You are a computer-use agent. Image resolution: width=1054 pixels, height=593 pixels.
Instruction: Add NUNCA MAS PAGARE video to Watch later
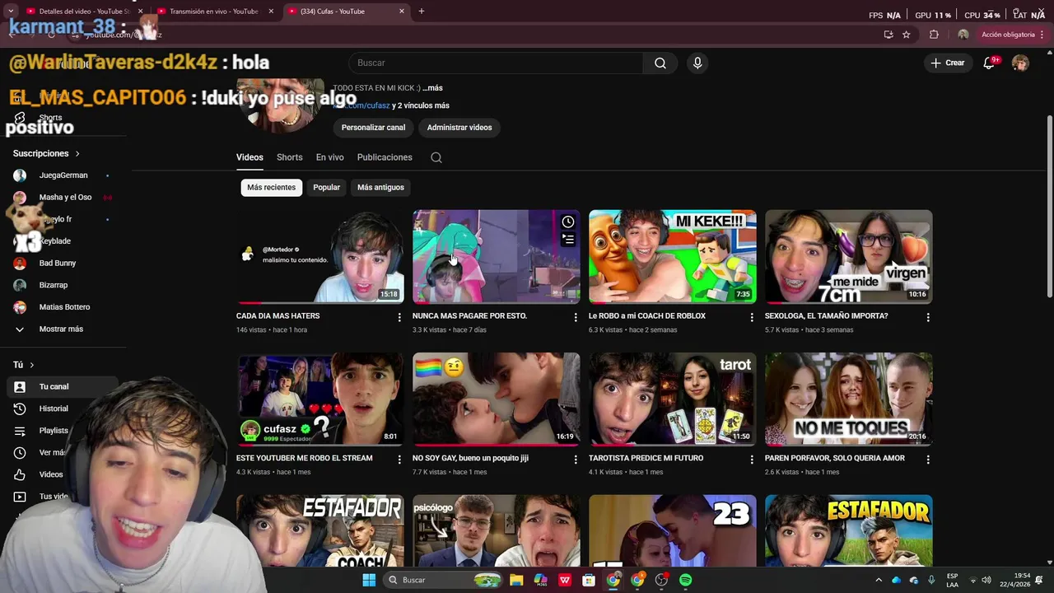(568, 222)
